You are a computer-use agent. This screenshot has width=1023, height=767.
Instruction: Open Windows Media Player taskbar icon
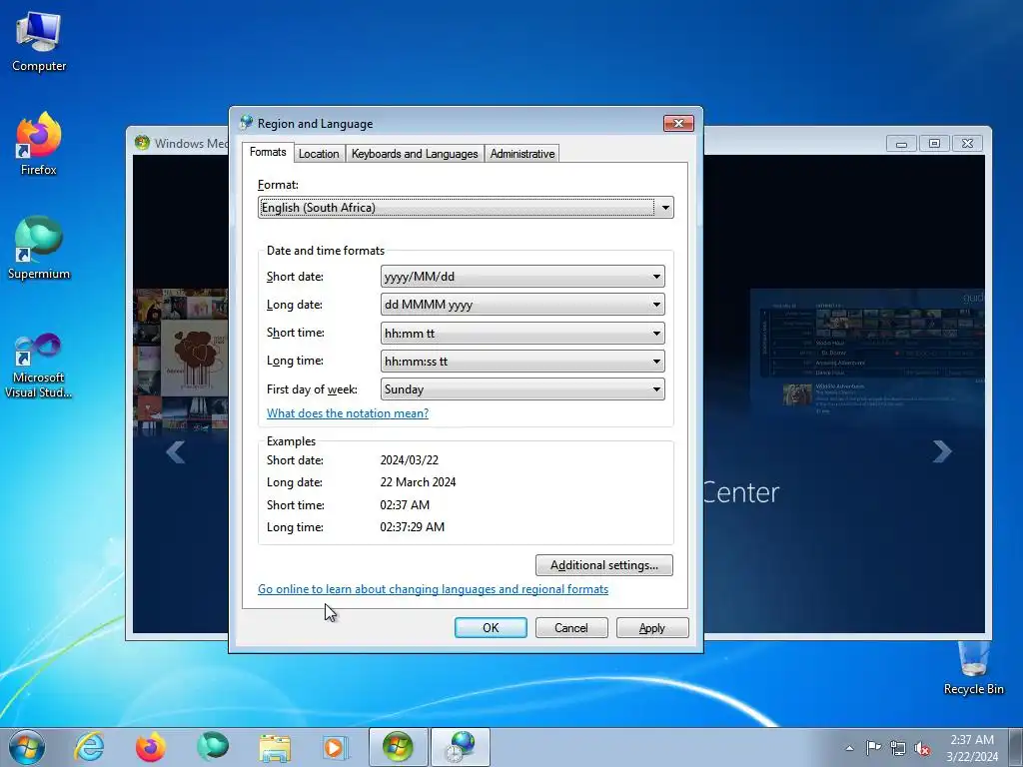coord(336,747)
